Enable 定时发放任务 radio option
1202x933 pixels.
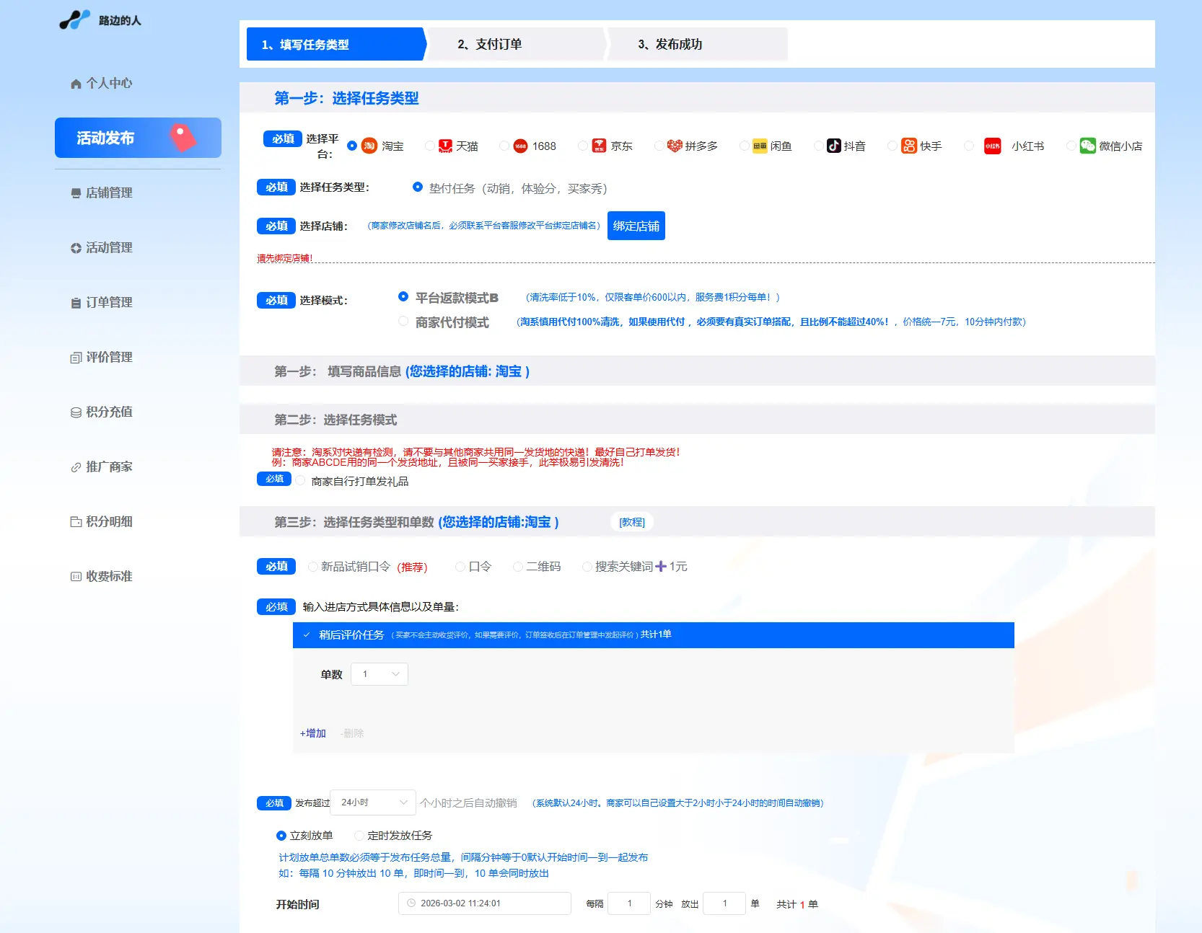click(x=359, y=836)
